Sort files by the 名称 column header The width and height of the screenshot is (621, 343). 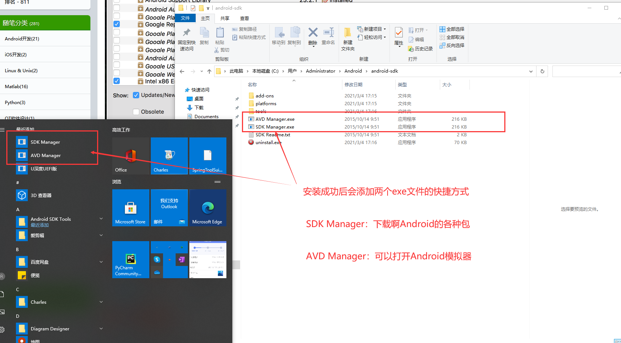[252, 85]
